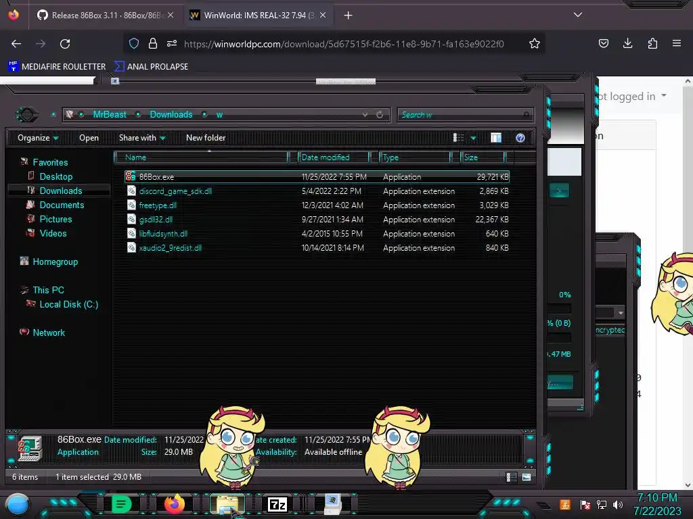Show tracking protection shield info
This screenshot has height=519, width=693.
coord(134,43)
